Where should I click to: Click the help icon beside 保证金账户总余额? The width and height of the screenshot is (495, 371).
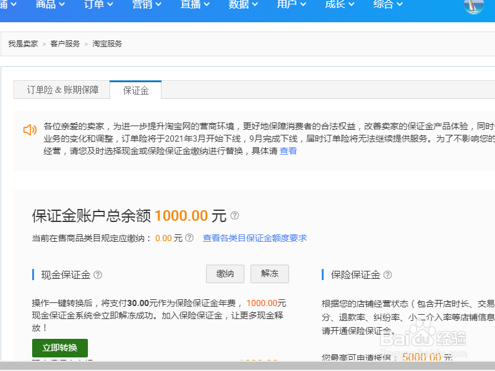click(234, 216)
